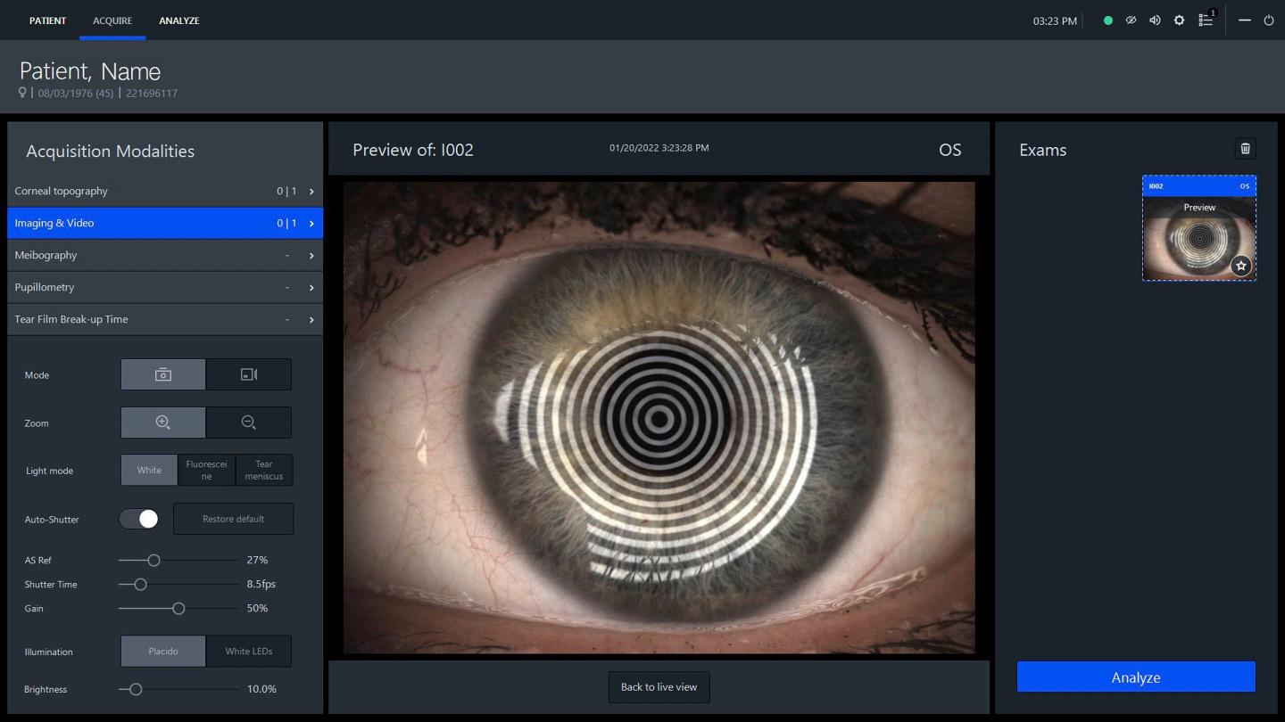Open the Tear Film Break-up Time modality
The image size is (1285, 722).
click(165, 319)
